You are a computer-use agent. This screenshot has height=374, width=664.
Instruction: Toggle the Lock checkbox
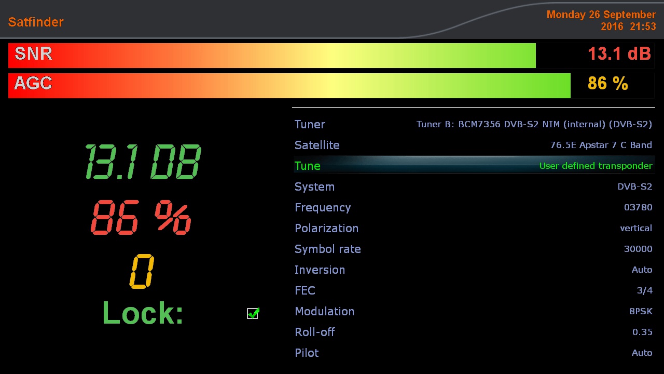click(253, 313)
